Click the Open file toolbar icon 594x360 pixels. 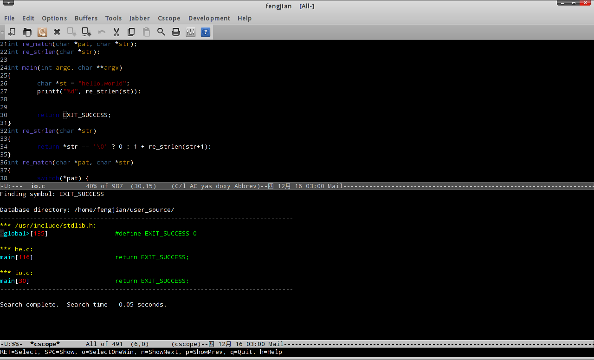27,32
